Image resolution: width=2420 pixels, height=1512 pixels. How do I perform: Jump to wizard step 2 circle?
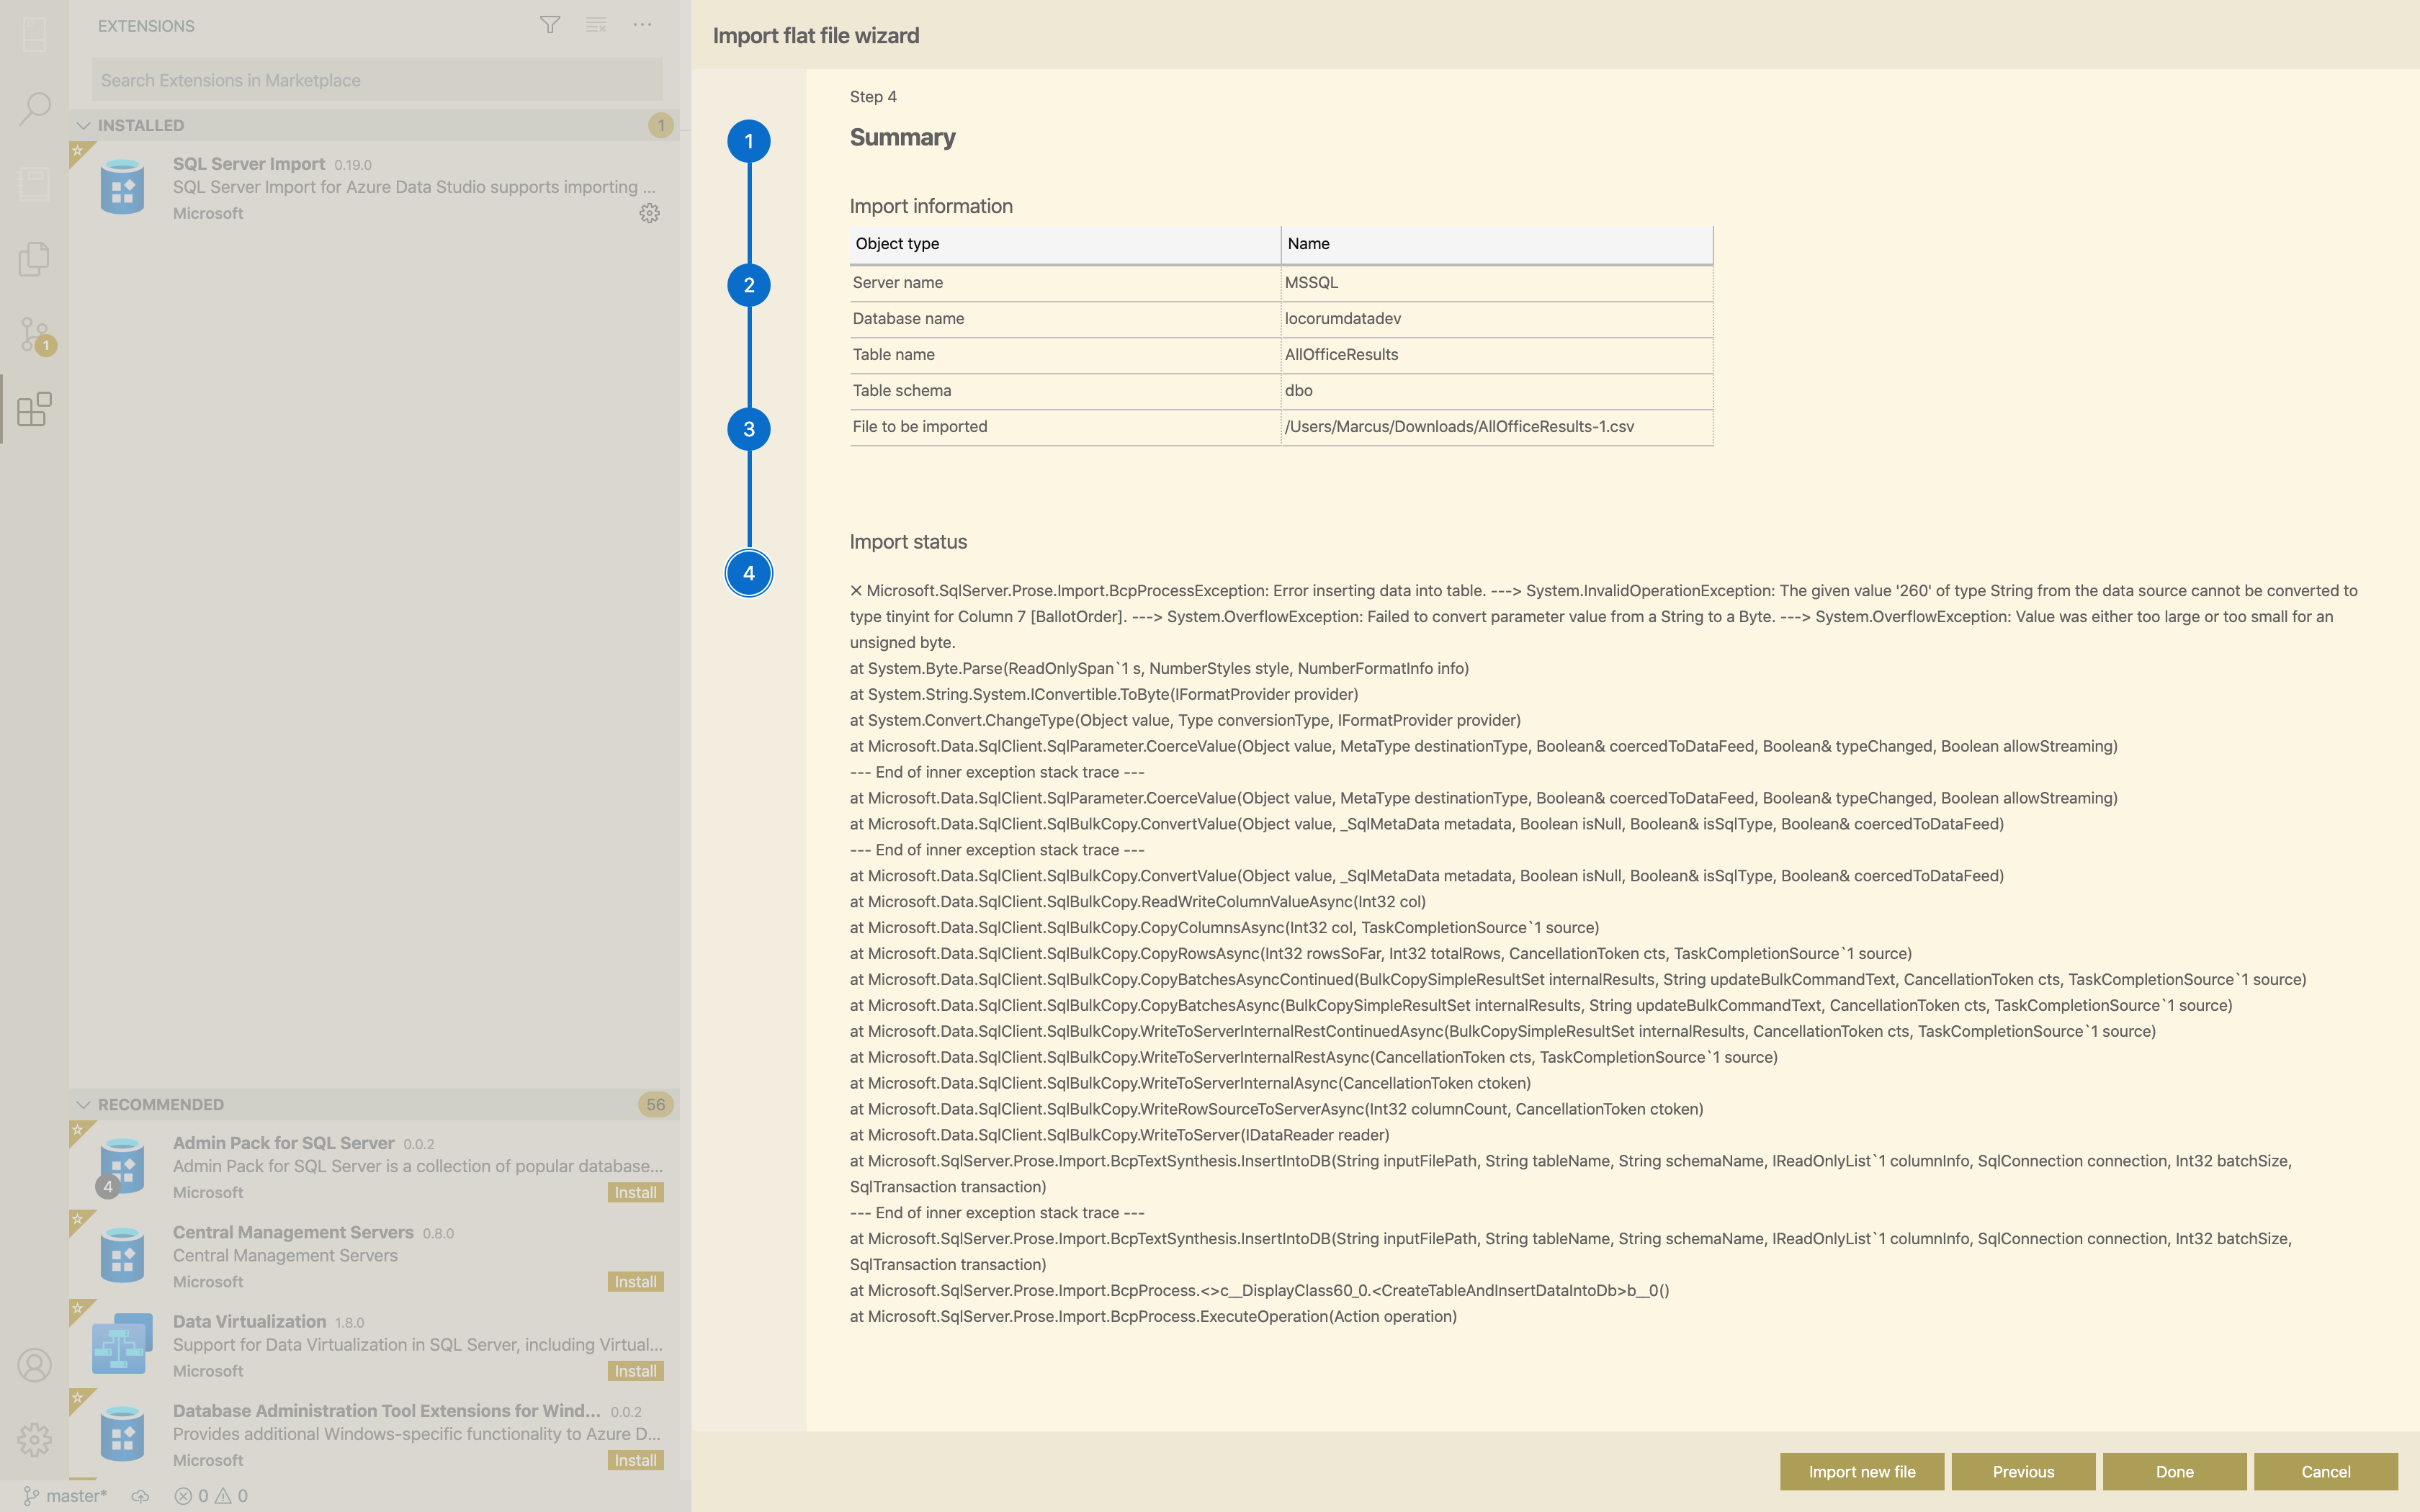[749, 285]
